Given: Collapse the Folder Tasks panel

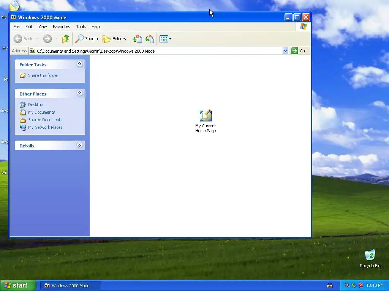Looking at the screenshot, I should [x=79, y=64].
